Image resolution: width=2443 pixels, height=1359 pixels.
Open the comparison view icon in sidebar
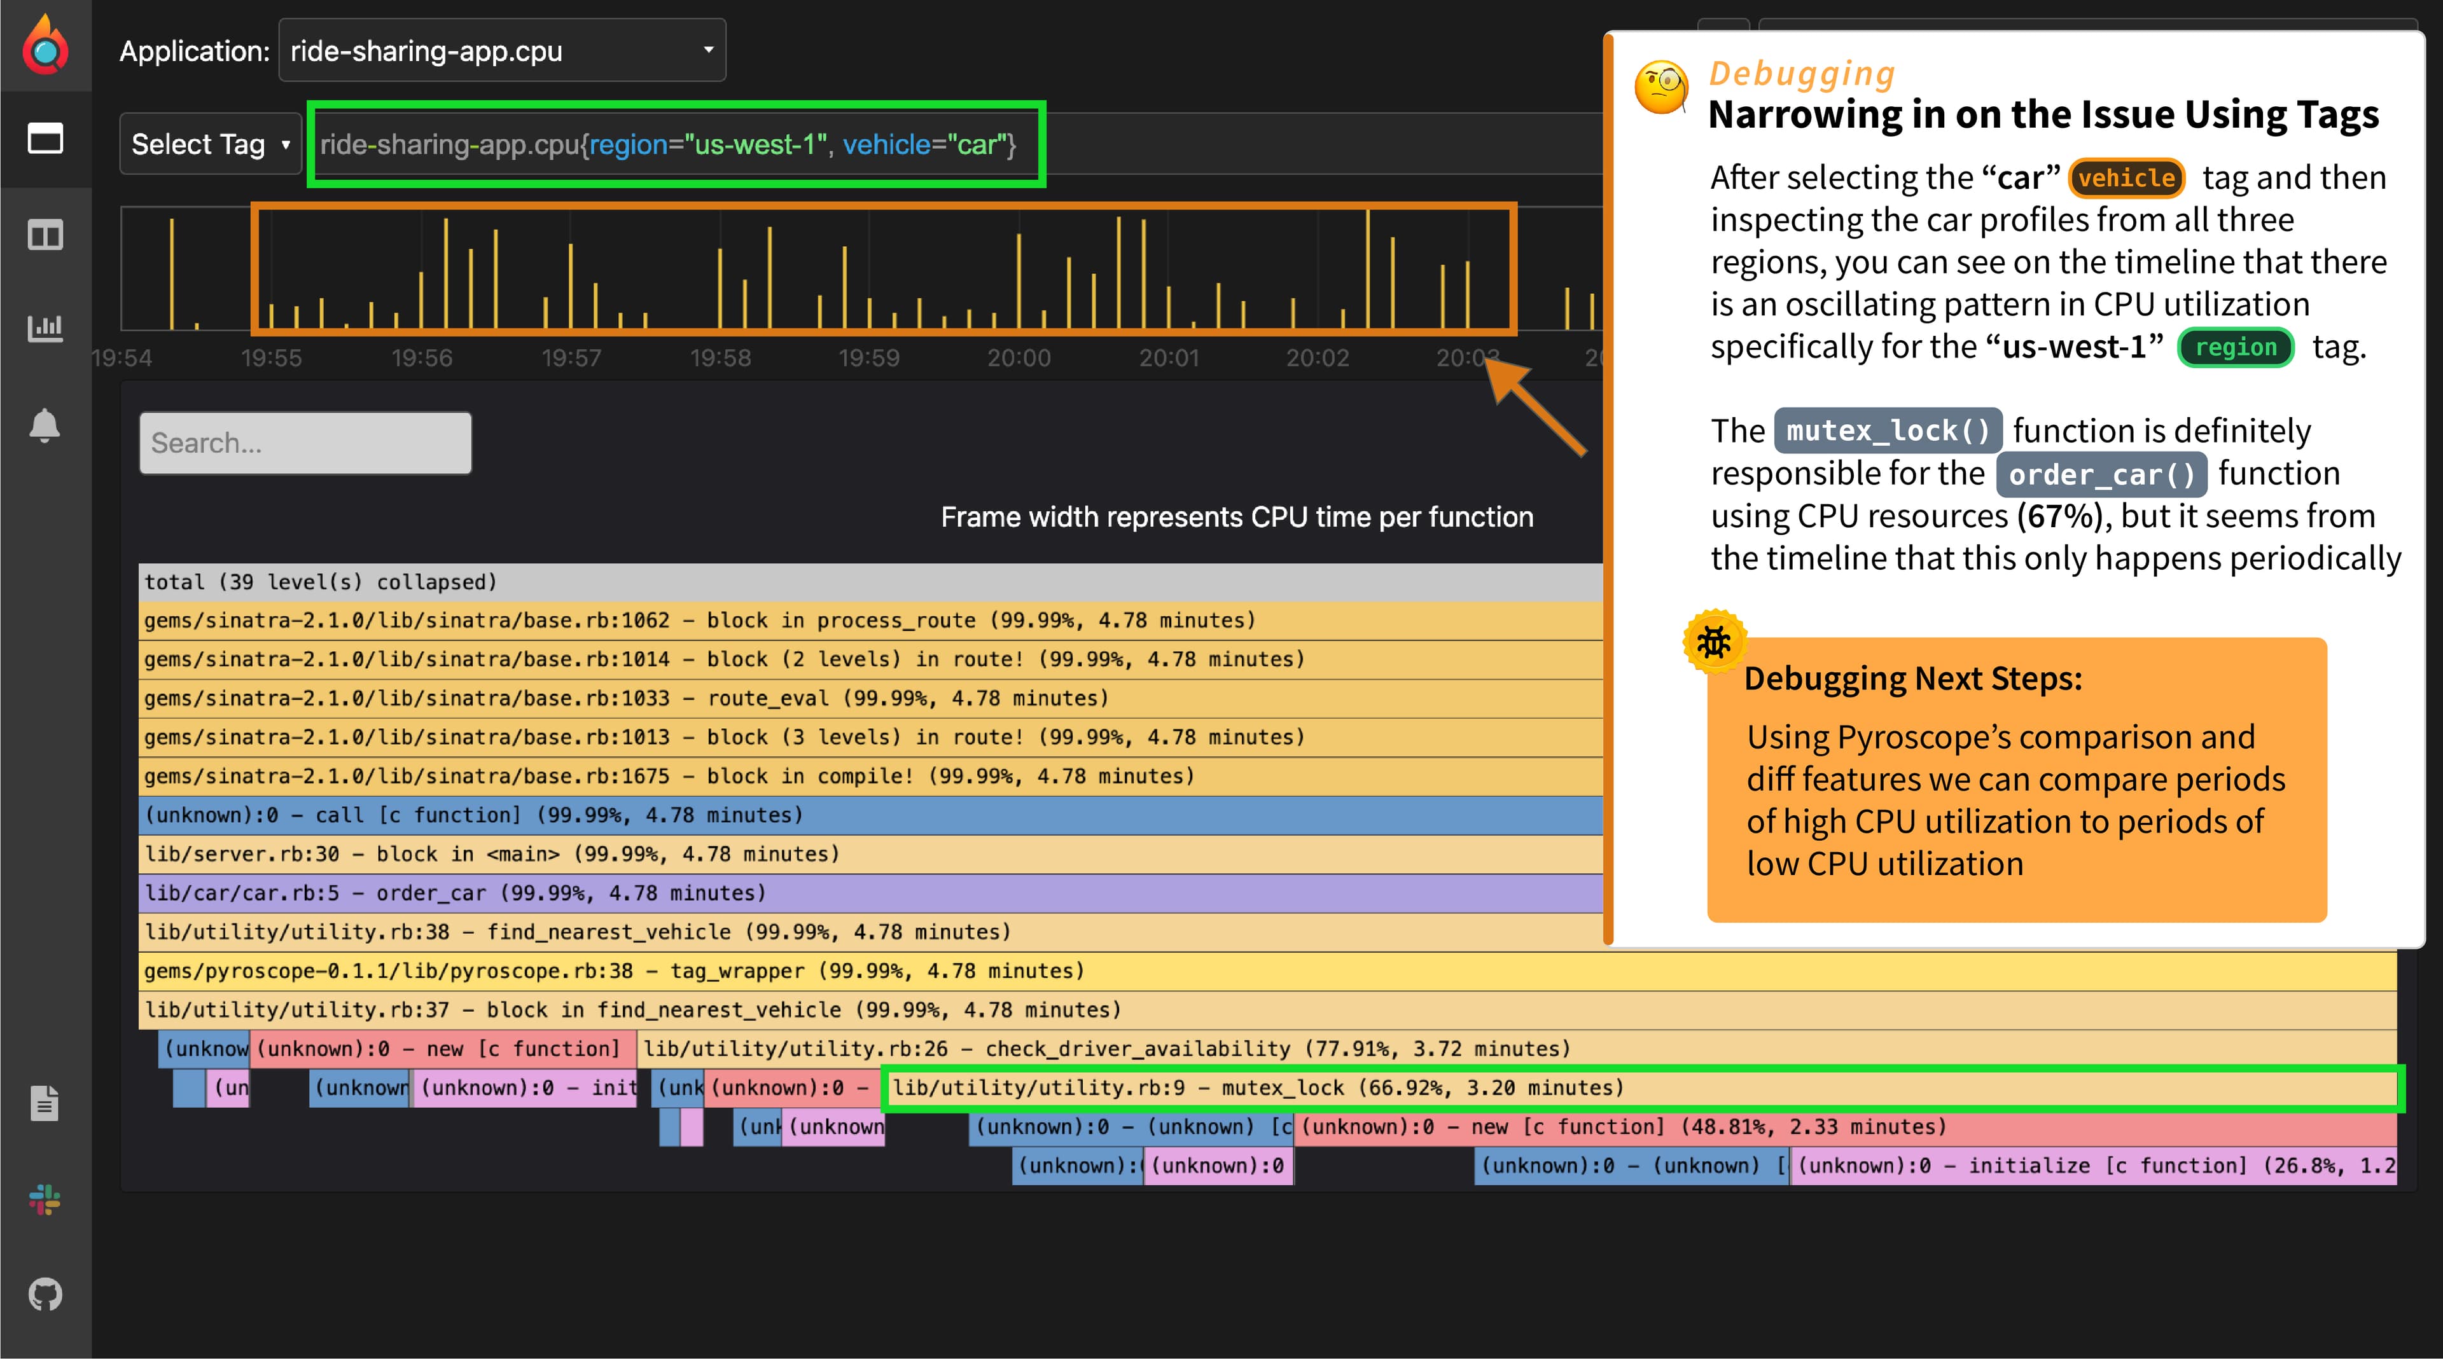45,236
